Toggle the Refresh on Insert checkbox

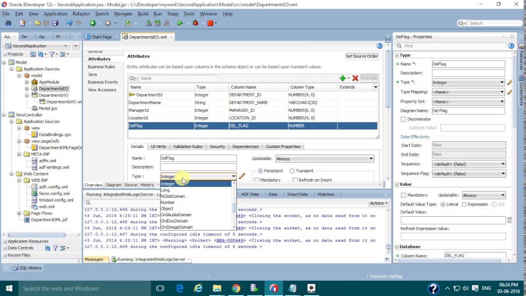(x=295, y=180)
